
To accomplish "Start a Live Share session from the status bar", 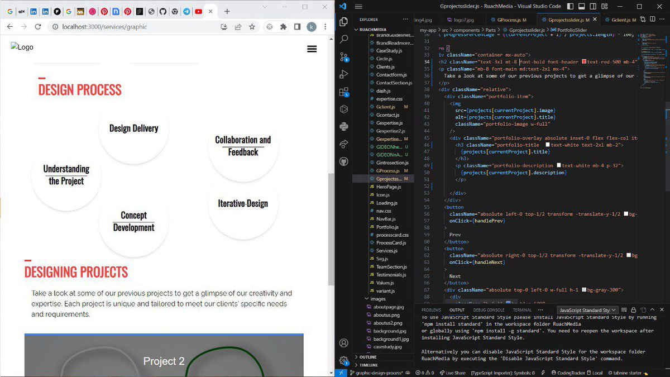I will [x=452, y=372].
